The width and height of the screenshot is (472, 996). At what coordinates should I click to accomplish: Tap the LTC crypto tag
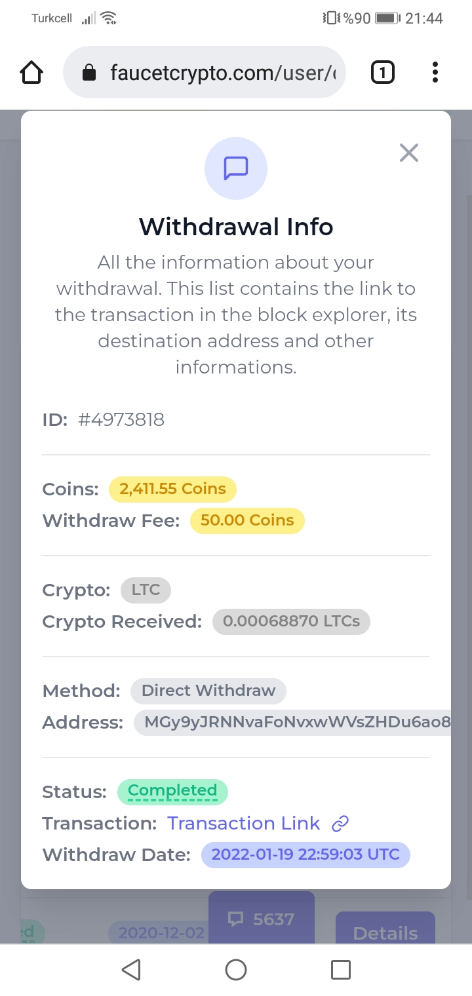tap(146, 590)
